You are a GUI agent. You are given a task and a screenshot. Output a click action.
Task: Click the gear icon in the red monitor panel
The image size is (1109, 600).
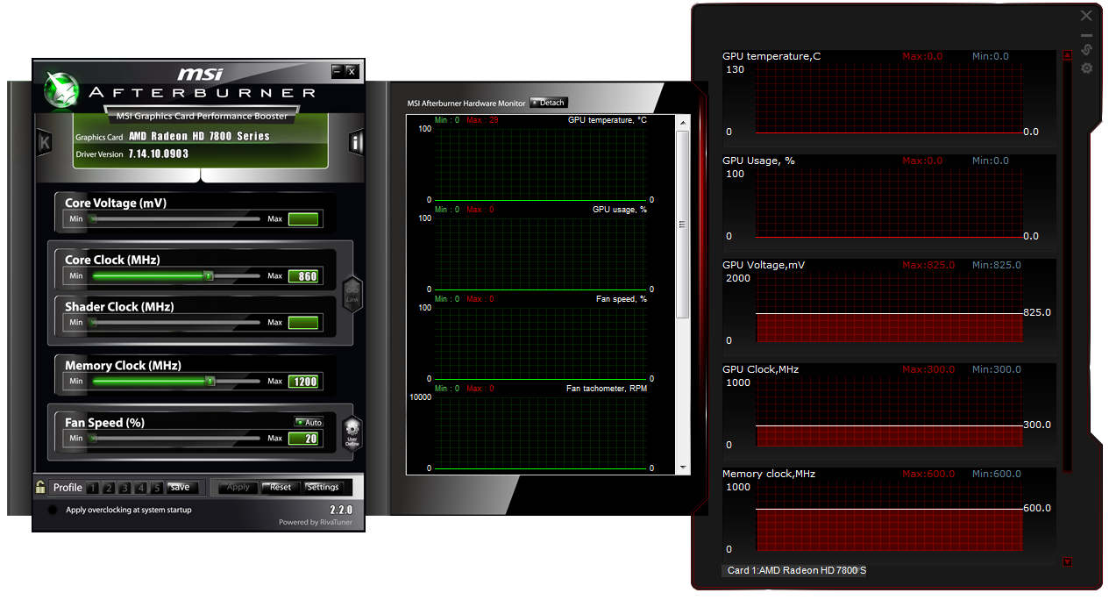[x=1086, y=68]
